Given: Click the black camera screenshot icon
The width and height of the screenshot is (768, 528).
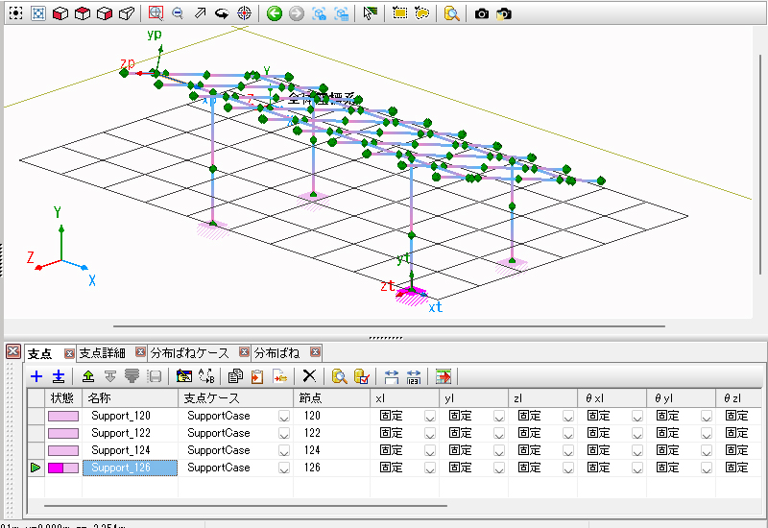Looking at the screenshot, I should pyautogui.click(x=482, y=14).
